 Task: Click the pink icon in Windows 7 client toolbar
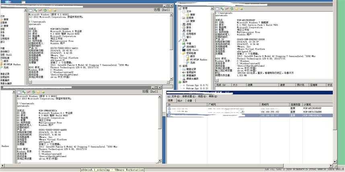227,9
